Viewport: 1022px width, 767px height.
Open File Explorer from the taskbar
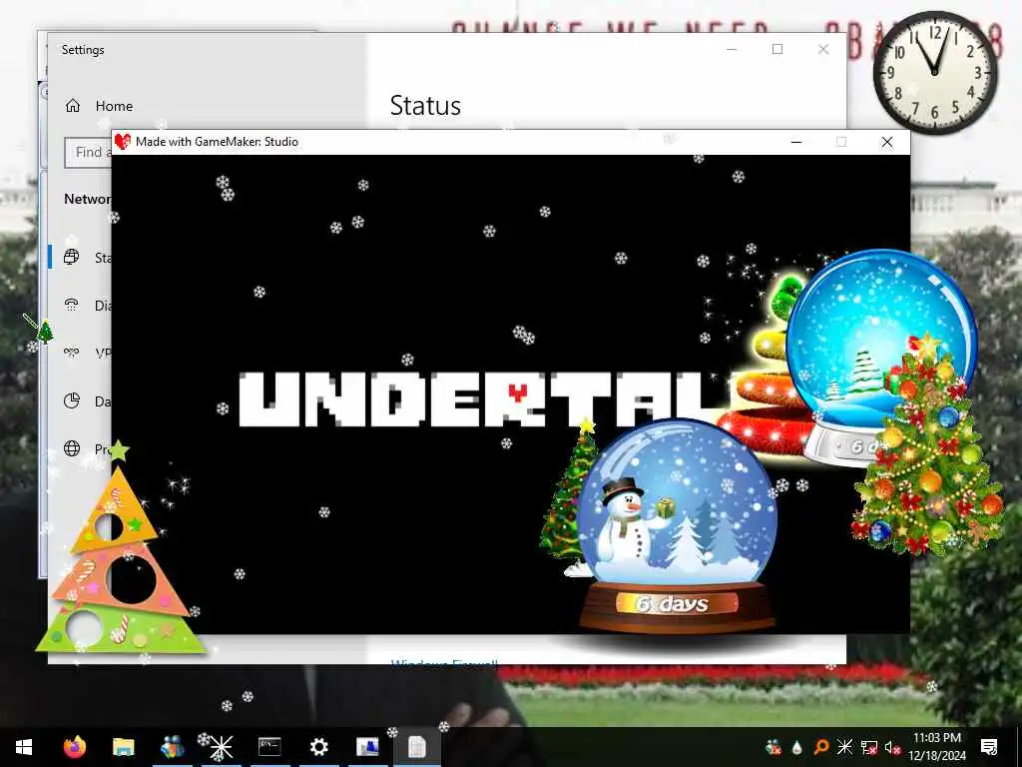click(x=123, y=747)
